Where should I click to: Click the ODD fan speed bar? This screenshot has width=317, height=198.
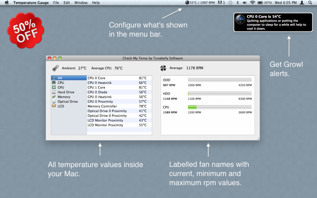[219, 80]
